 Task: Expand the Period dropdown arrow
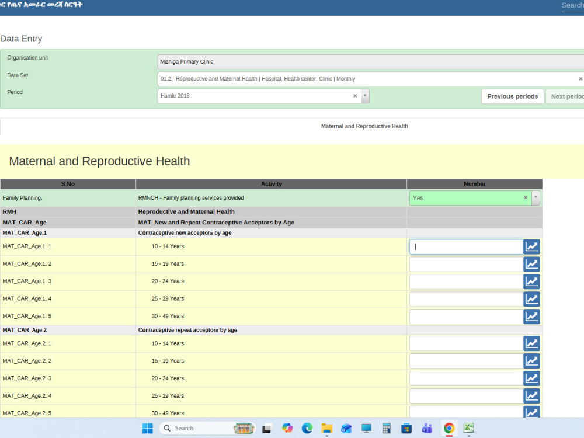(x=365, y=96)
